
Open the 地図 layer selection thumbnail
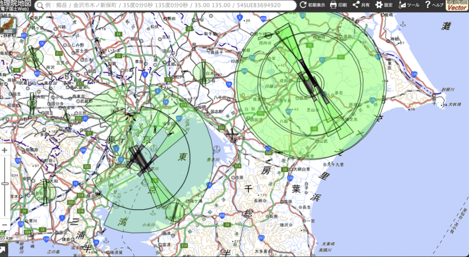[x=8, y=26]
